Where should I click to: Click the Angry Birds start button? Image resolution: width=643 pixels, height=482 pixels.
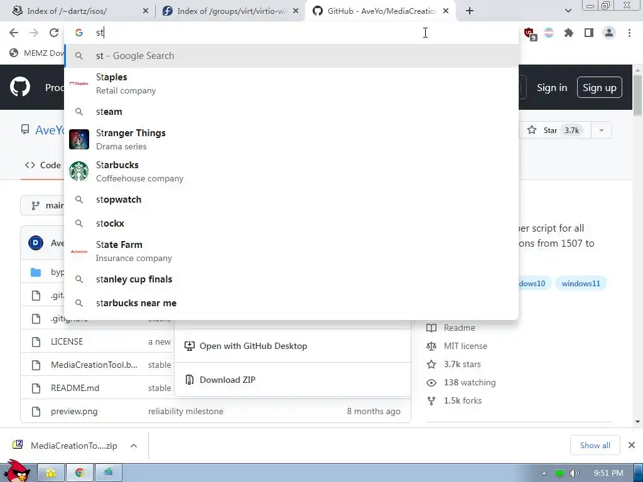pos(16,471)
